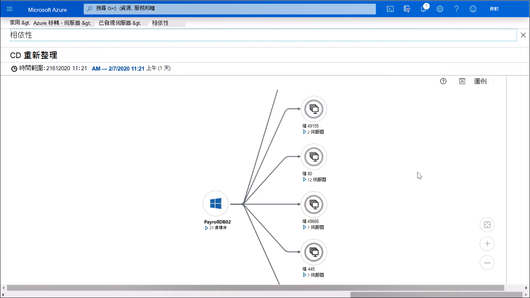Select the port 49666 server group node
Image resolution: width=530 pixels, height=298 pixels.
click(x=314, y=204)
